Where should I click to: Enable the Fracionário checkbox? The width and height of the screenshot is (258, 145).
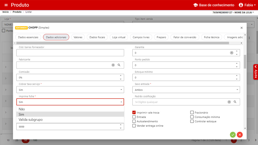coord(192,112)
